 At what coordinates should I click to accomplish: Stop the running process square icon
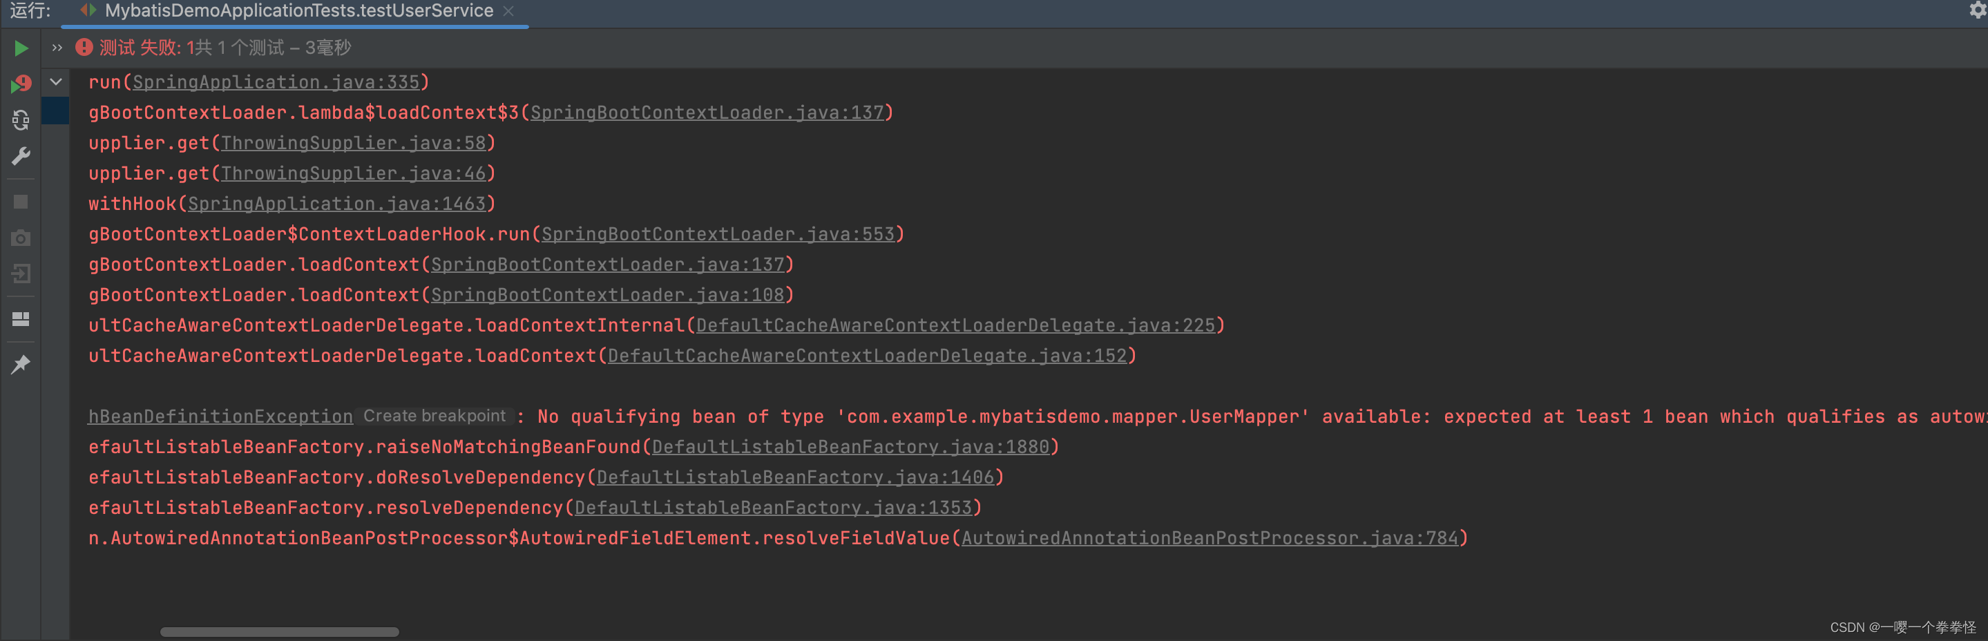click(x=21, y=202)
